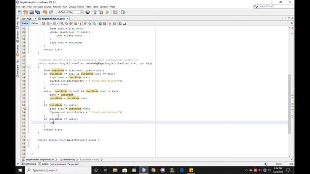Open the Projects side panel
This screenshot has height=174, width=310.
pyautogui.click(x=17, y=50)
